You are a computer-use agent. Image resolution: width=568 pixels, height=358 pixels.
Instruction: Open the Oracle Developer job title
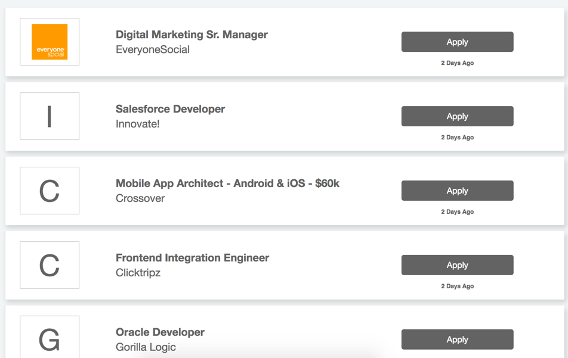160,332
